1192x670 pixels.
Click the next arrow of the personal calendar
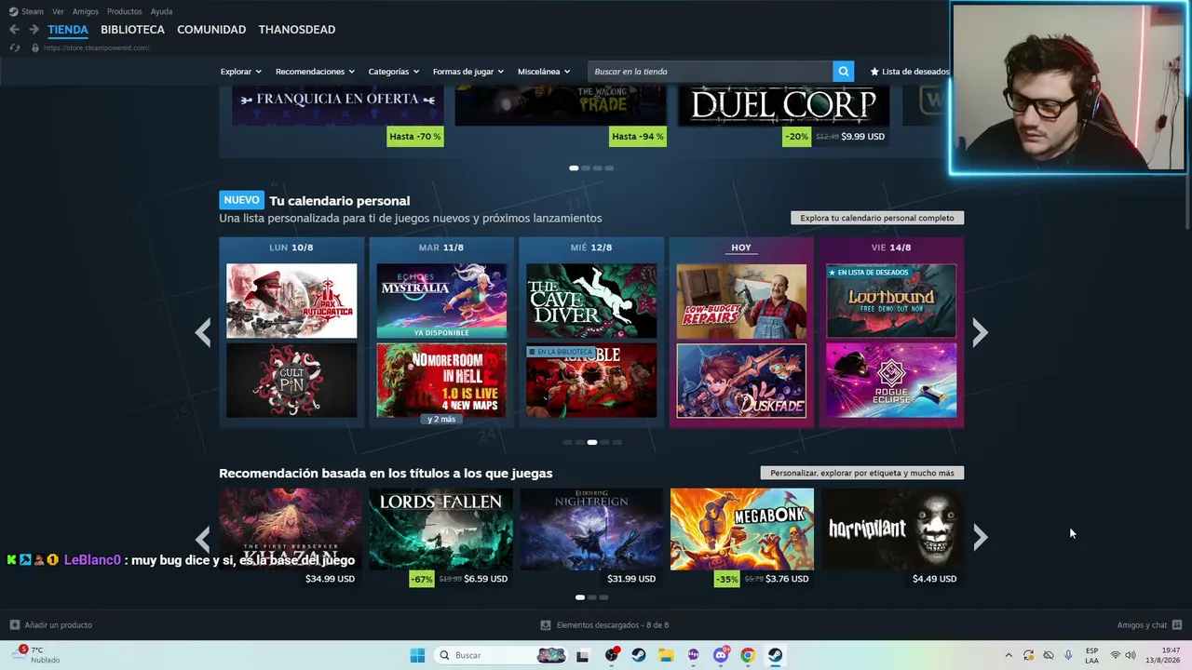(980, 332)
